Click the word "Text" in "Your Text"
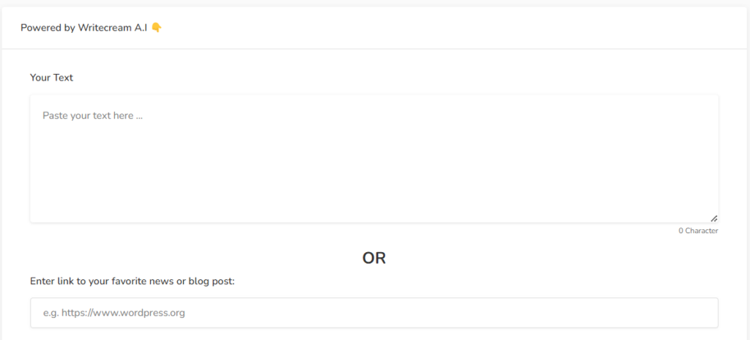Image resolution: width=750 pixels, height=340 pixels. (63, 77)
